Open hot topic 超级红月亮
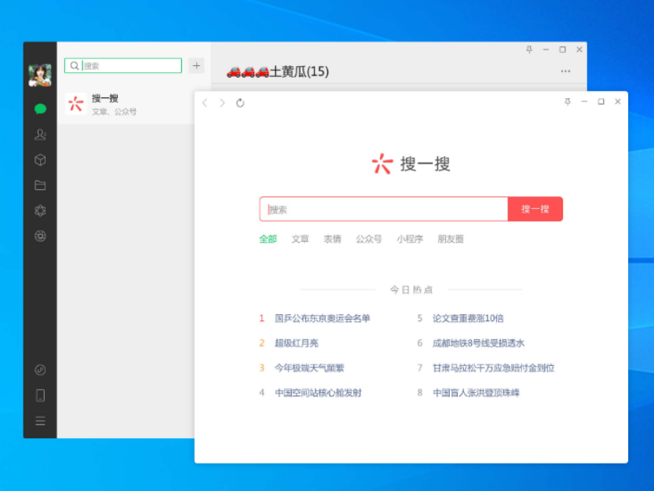Viewport: 654px width, 491px height. point(297,343)
